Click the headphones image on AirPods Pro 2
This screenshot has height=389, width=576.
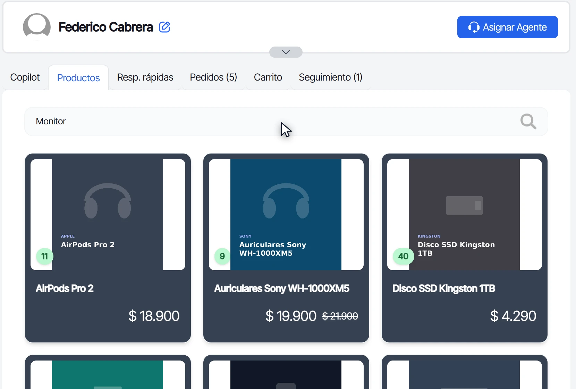pos(108,201)
